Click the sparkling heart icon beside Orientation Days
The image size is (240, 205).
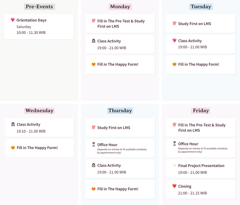(13, 20)
